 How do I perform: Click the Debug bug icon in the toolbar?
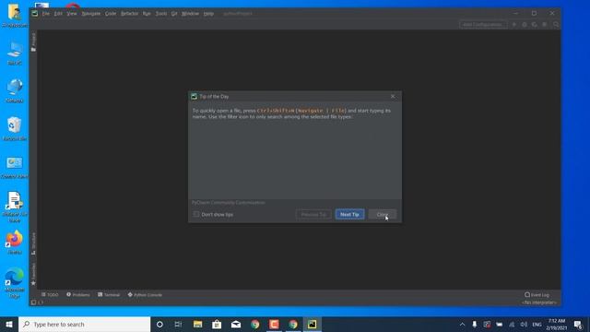coord(525,25)
